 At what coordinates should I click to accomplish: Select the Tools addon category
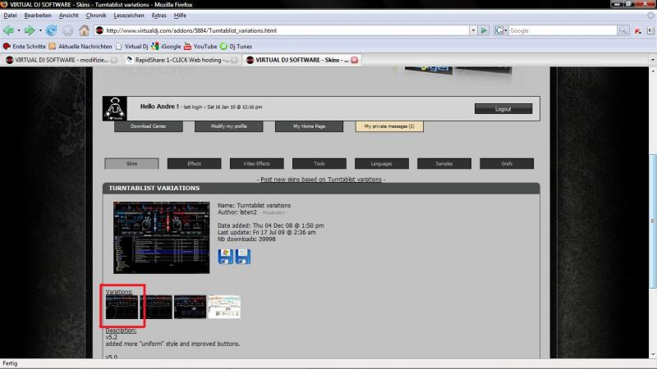click(319, 163)
